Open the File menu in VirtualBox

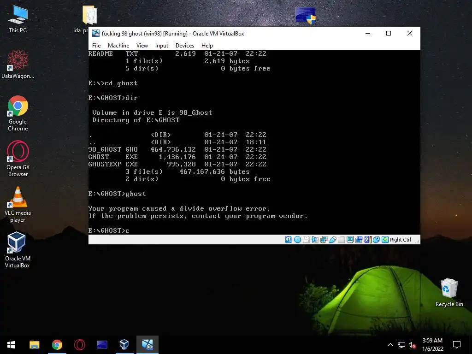click(x=96, y=46)
